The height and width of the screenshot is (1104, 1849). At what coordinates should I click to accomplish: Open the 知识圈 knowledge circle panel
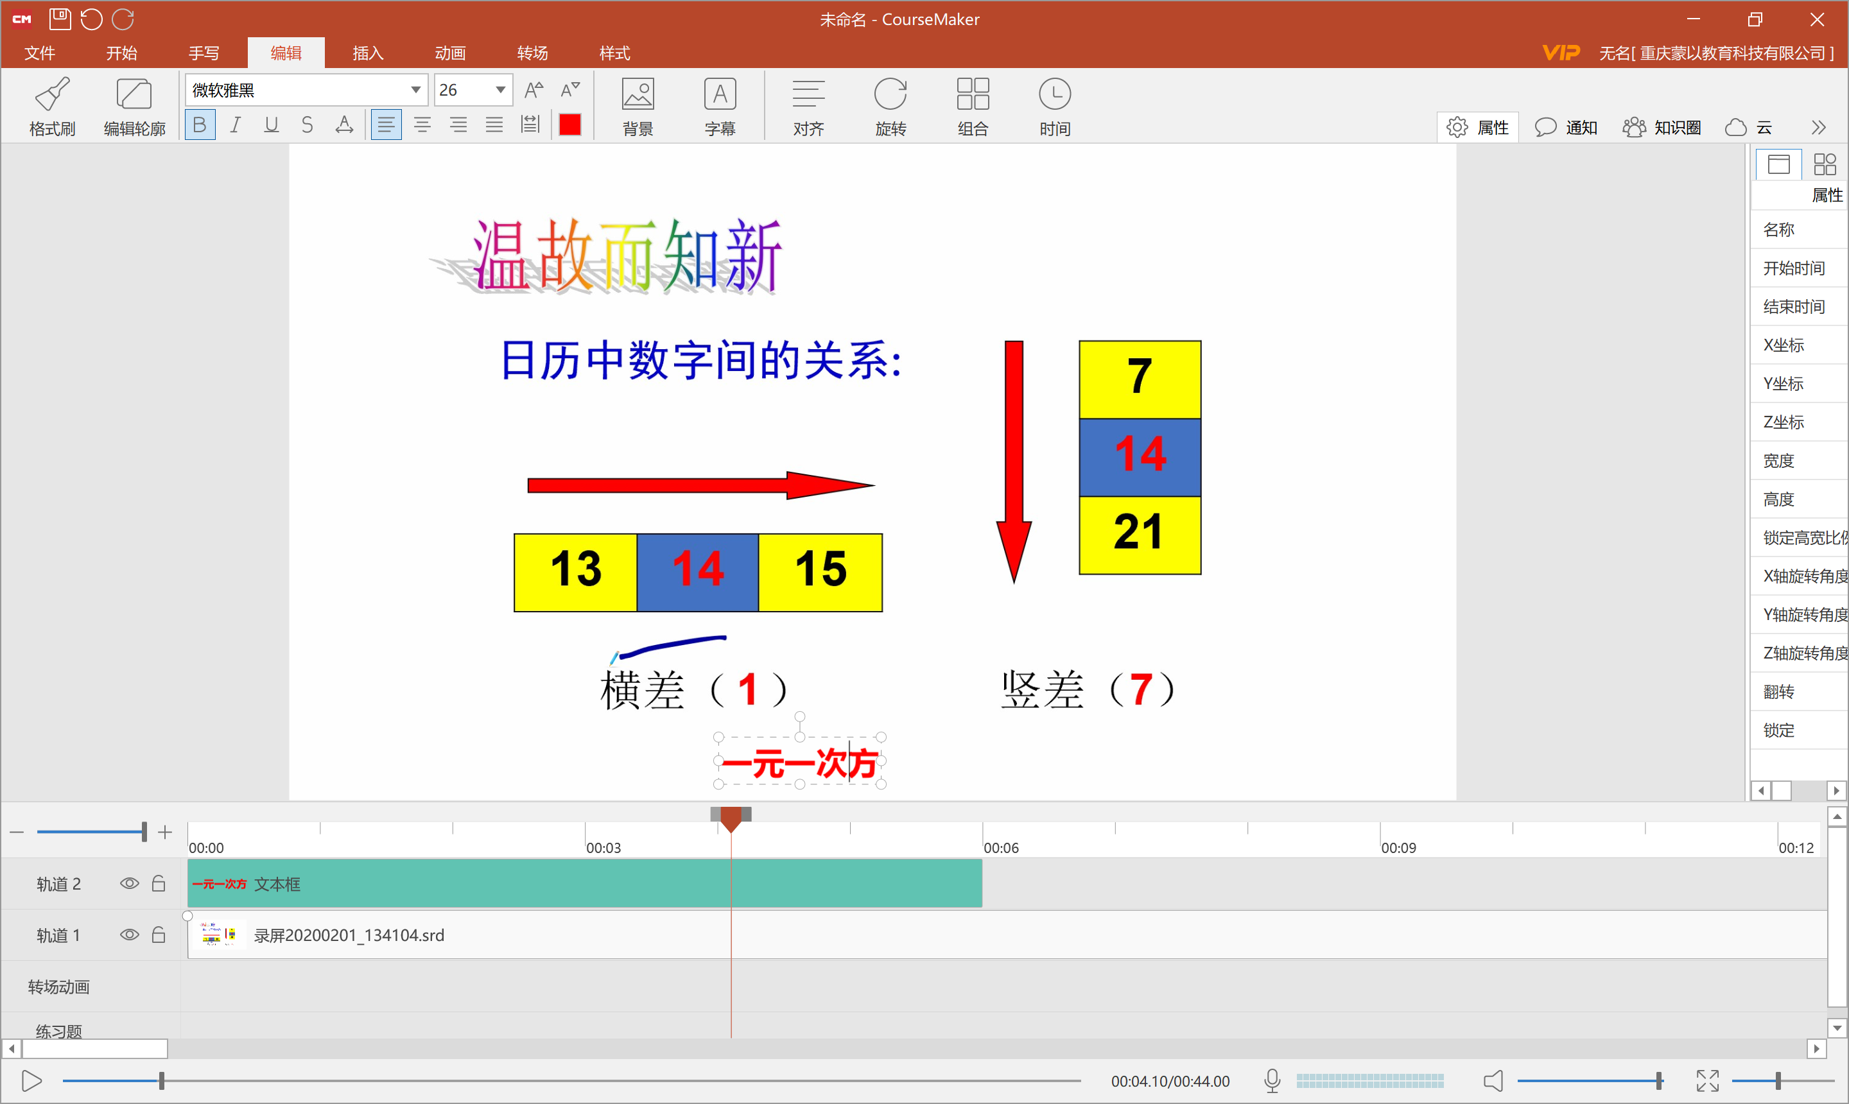click(x=1662, y=126)
